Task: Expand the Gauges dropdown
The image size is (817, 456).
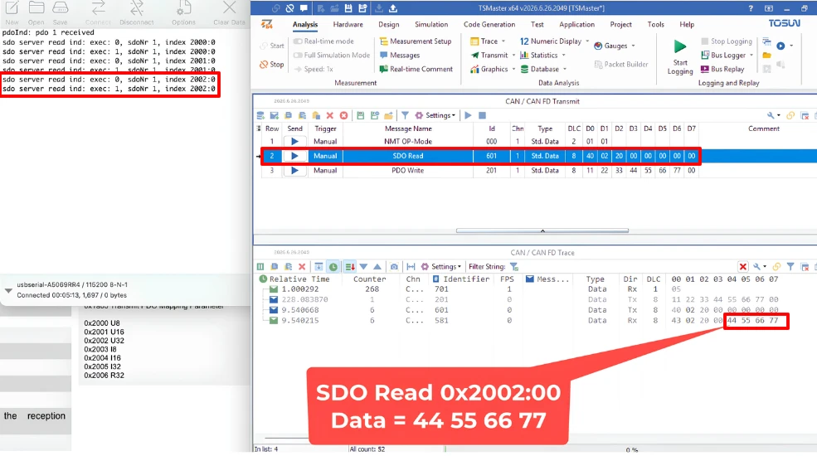Action: (634, 46)
